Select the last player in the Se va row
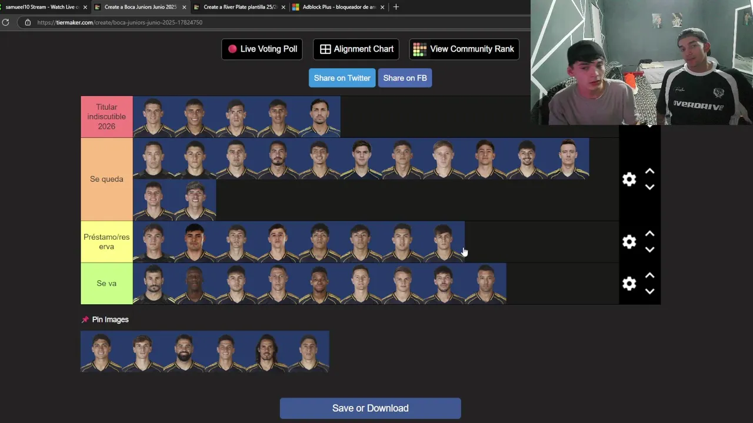Viewport: 753px width, 423px height. click(x=485, y=283)
